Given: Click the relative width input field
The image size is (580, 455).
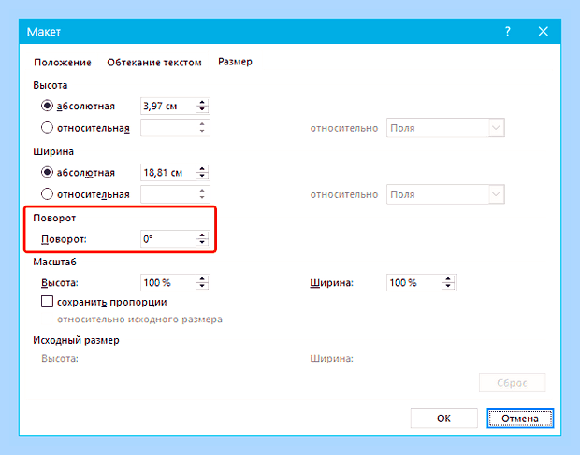Looking at the screenshot, I should pos(168,194).
